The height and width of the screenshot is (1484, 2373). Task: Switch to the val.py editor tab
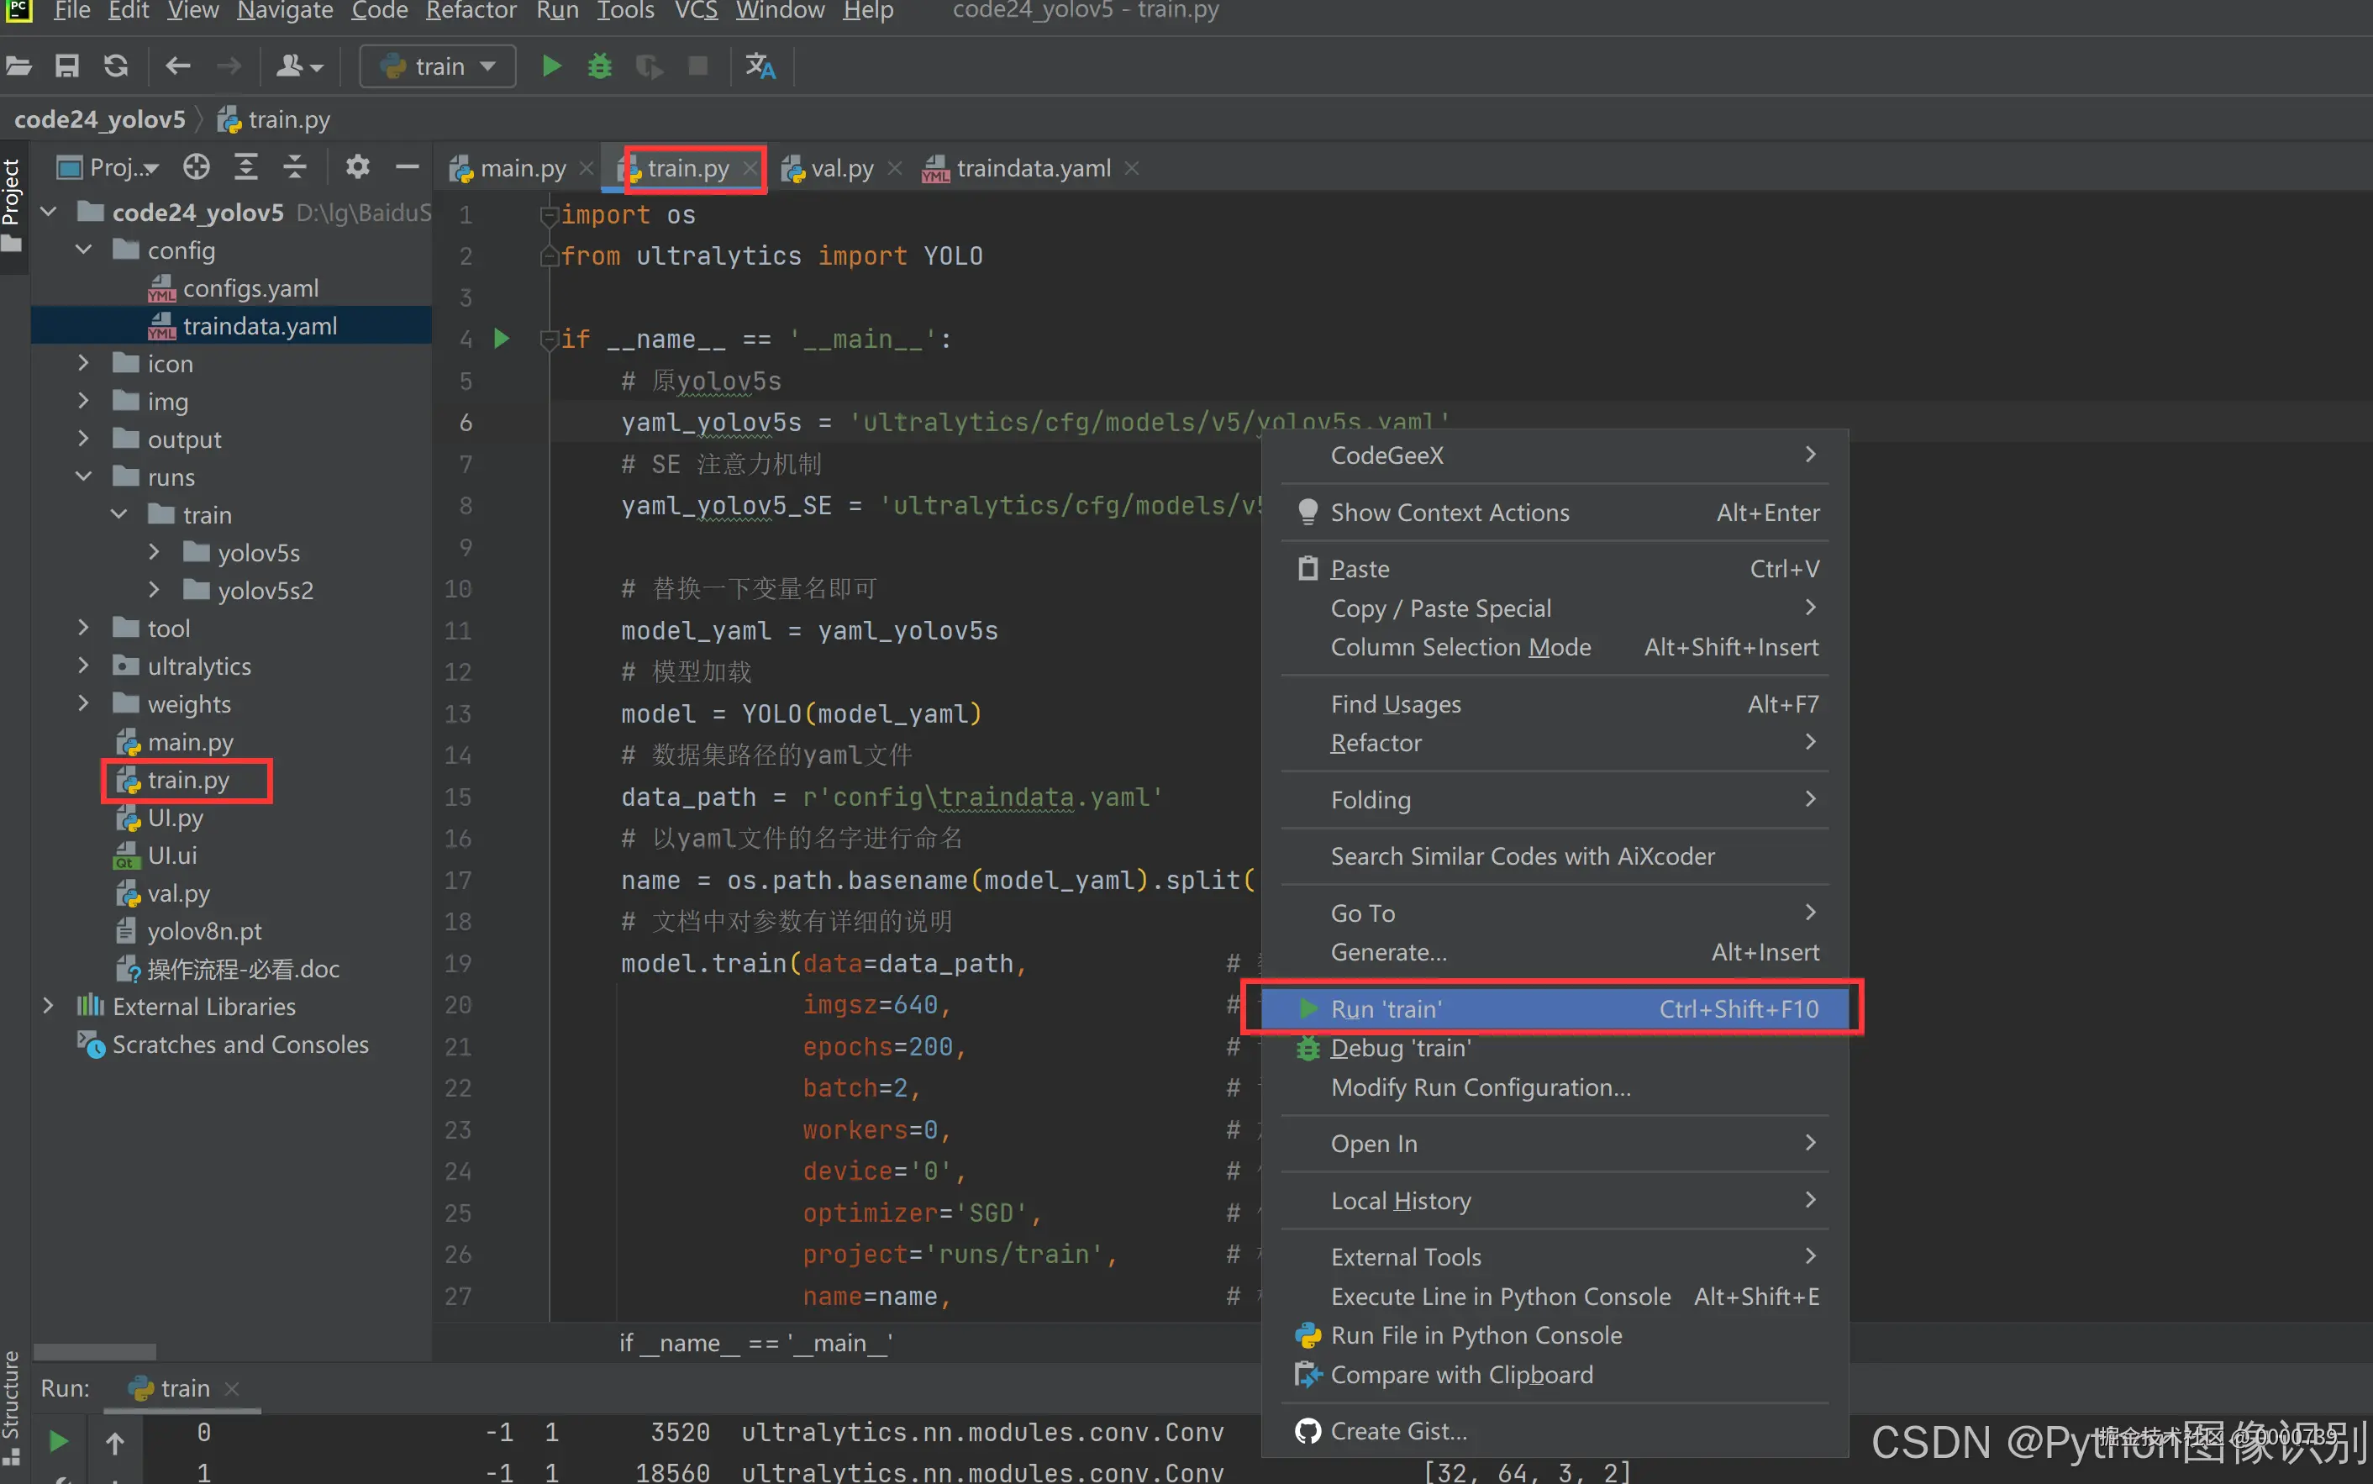tap(840, 169)
